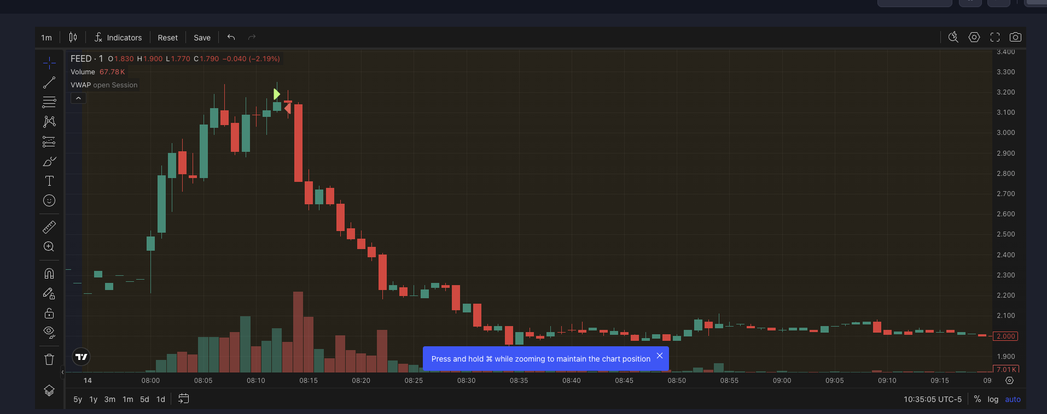
Task: Open the candle chart type menu
Action: 73,37
